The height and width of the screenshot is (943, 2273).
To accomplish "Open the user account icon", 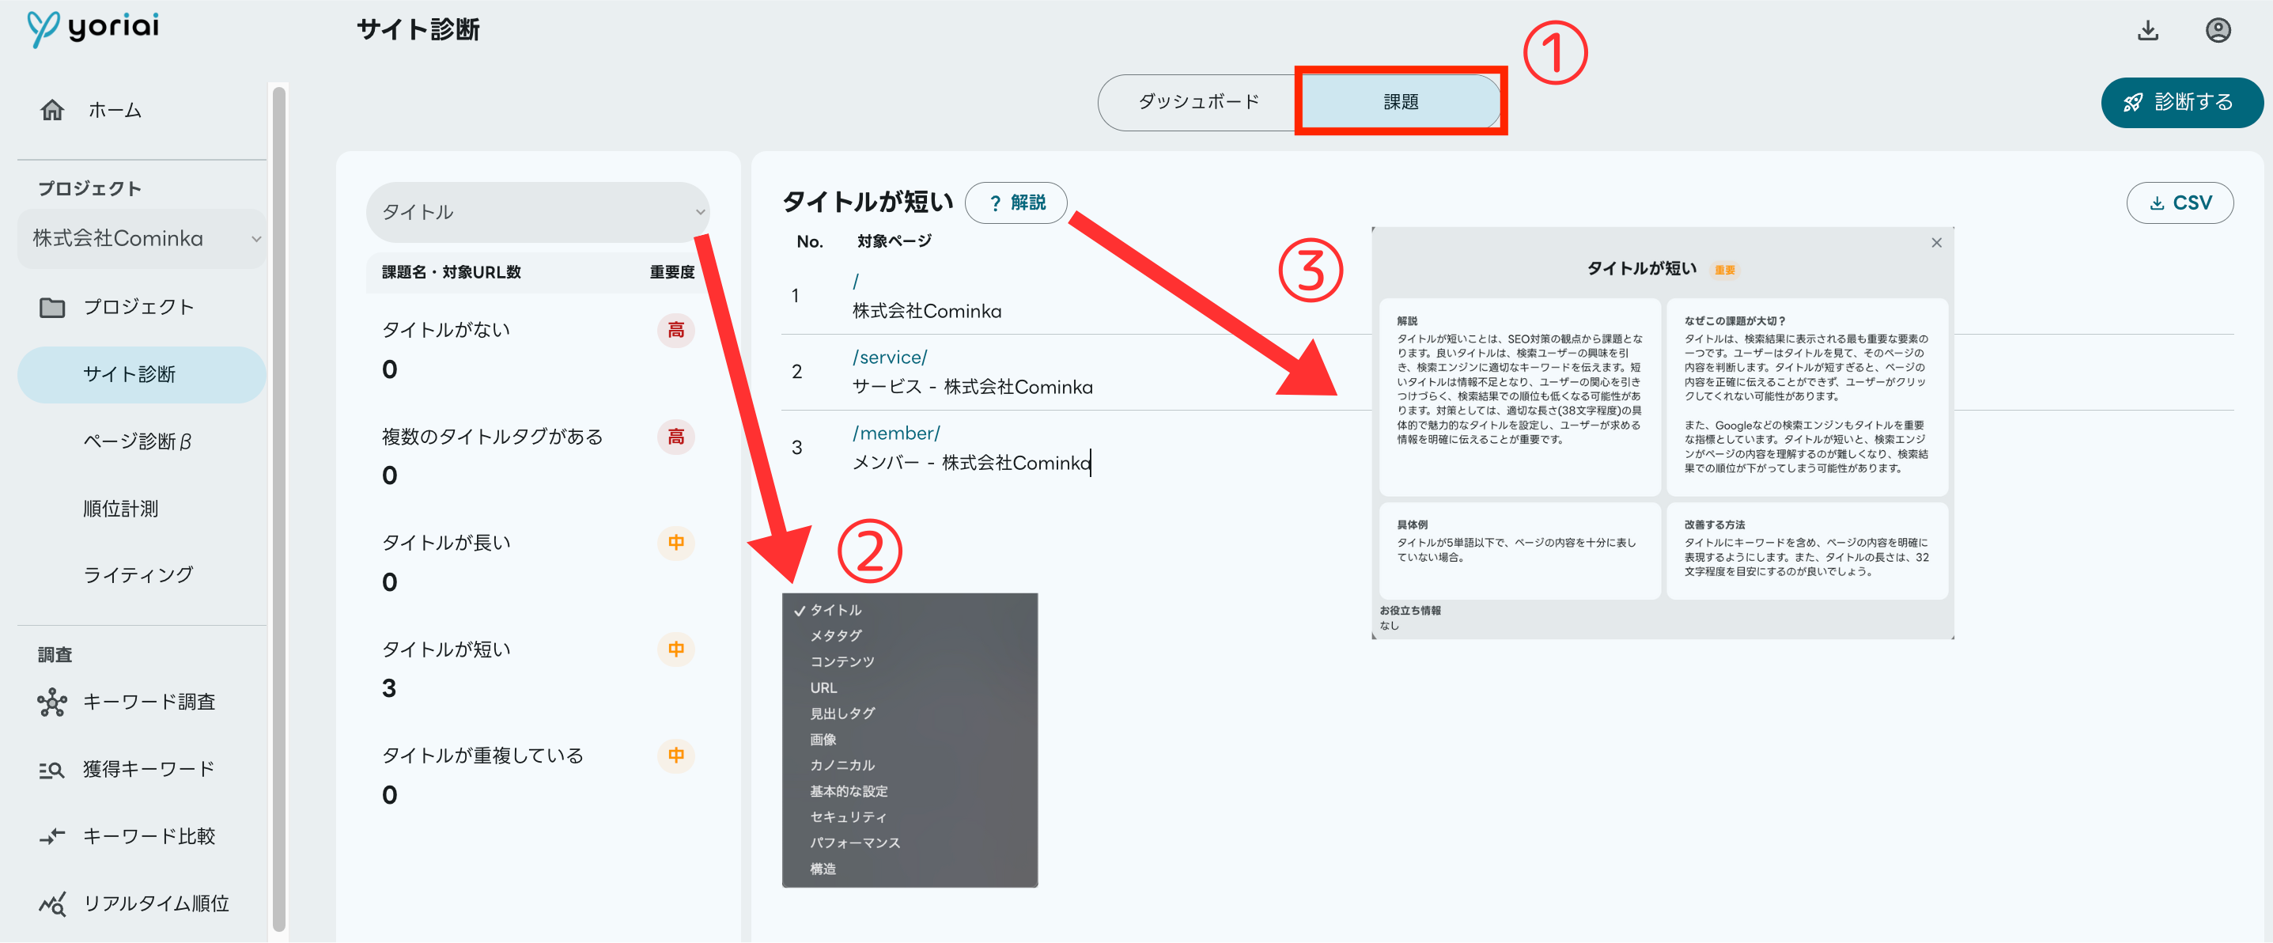I will click(x=2218, y=30).
